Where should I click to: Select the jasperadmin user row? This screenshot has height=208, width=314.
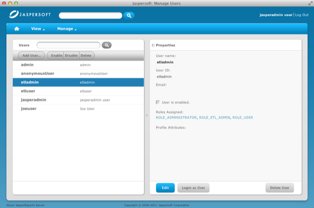click(x=78, y=100)
